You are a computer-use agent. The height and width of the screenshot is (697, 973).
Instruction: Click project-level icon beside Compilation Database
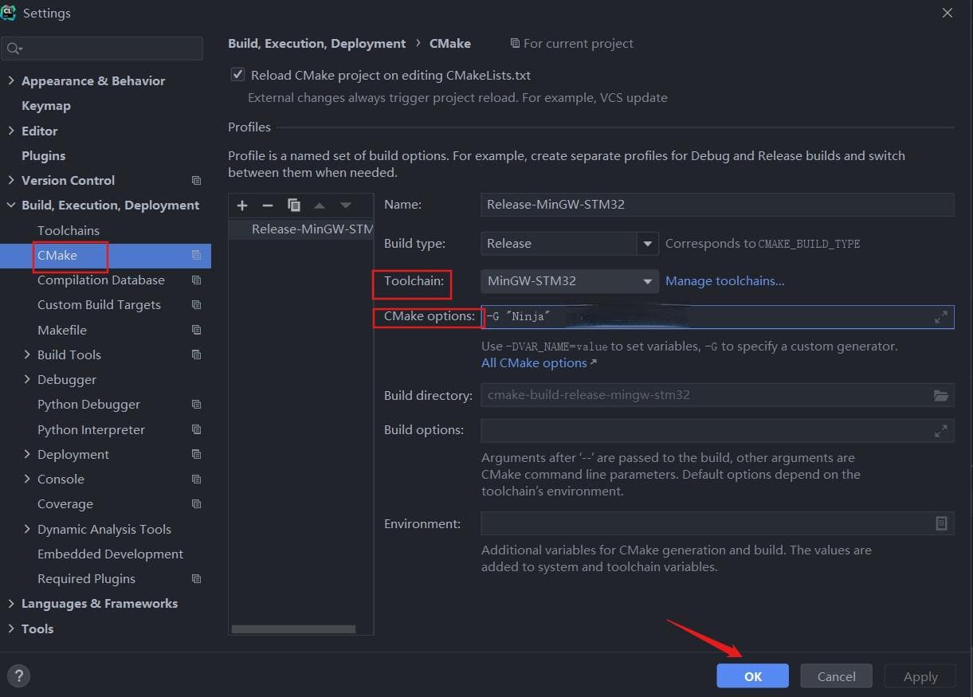(197, 280)
